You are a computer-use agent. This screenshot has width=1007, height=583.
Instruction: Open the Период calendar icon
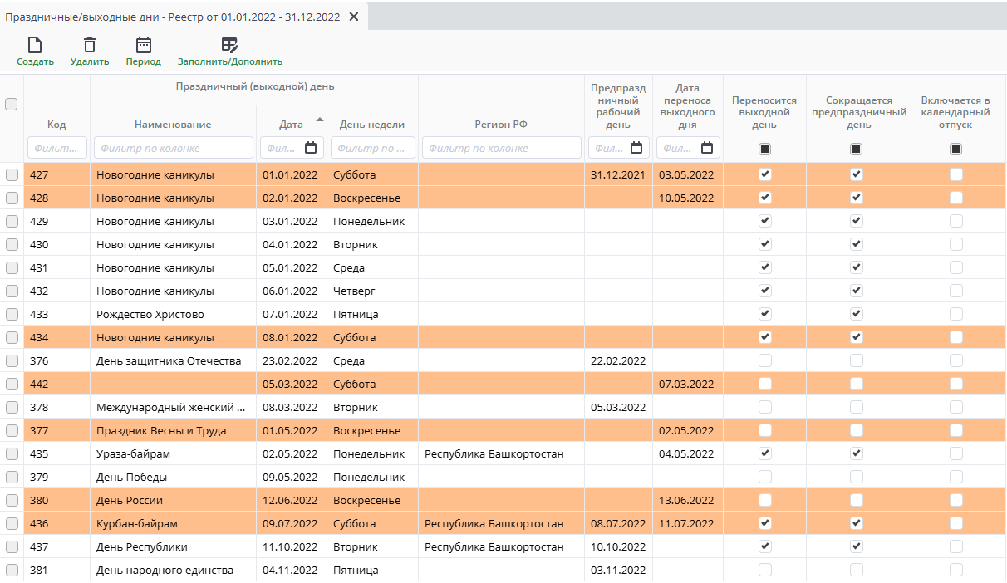[144, 46]
